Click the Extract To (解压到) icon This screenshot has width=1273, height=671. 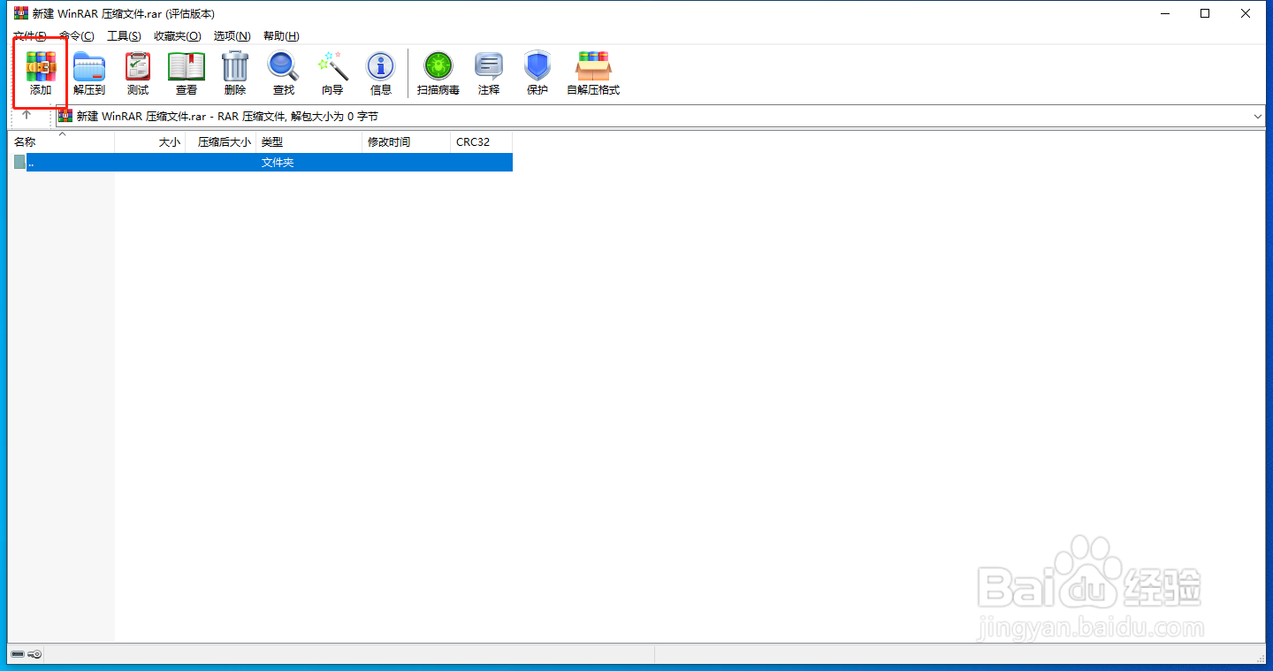89,72
